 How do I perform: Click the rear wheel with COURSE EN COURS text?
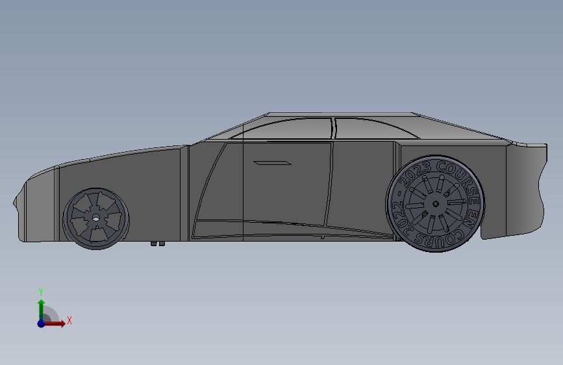tap(435, 204)
